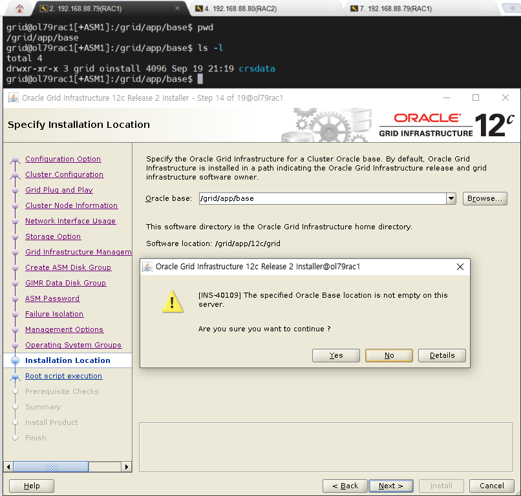Image resolution: width=521 pixels, height=496 pixels.
Task: Click the Software location path text
Action: tap(248, 243)
